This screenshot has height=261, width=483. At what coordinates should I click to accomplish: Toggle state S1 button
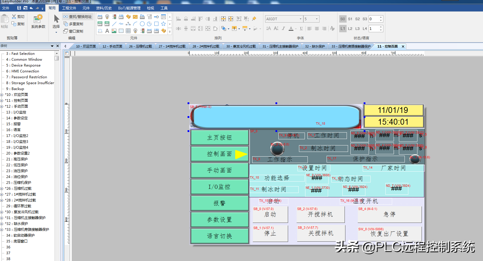pyautogui.click(x=350, y=19)
